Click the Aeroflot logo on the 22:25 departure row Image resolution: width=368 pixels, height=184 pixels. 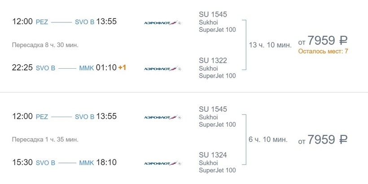pyautogui.click(x=162, y=69)
